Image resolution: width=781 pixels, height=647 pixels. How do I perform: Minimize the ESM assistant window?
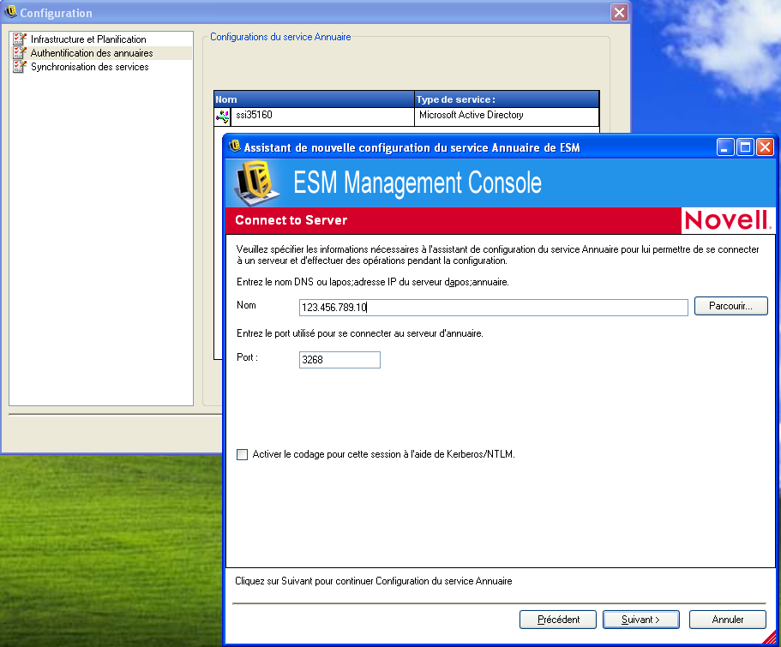[725, 147]
